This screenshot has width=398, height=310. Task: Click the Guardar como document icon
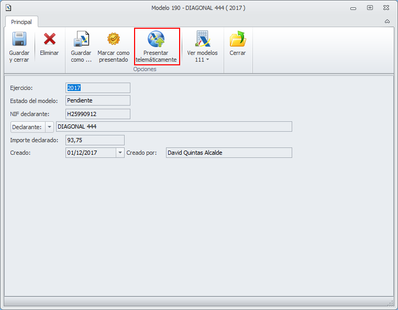pyautogui.click(x=81, y=39)
